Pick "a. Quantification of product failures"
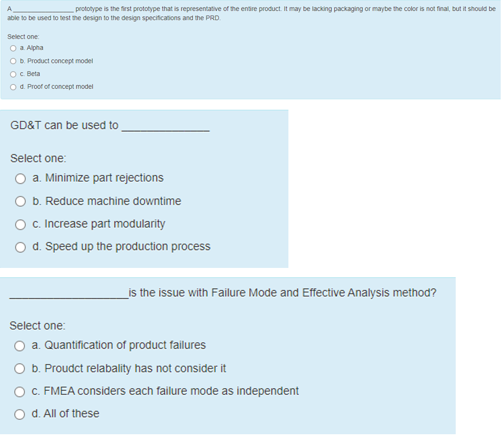The width and height of the screenshot is (503, 440). click(x=19, y=345)
